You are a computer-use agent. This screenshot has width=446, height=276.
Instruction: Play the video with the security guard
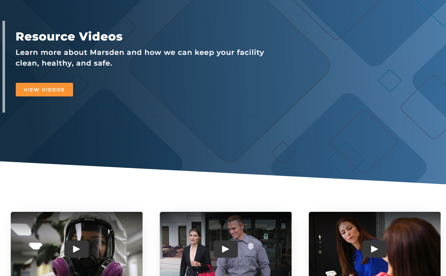(x=226, y=249)
